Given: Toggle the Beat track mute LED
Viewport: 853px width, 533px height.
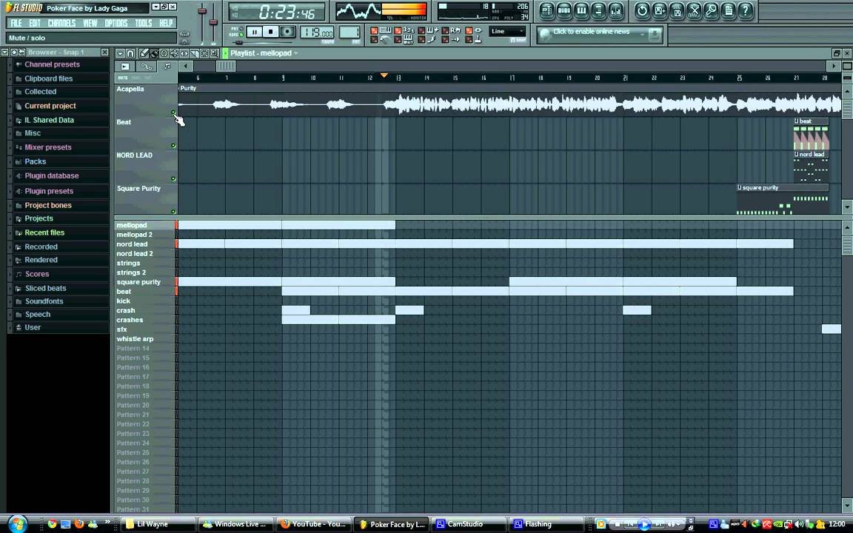Looking at the screenshot, I should click(173, 146).
